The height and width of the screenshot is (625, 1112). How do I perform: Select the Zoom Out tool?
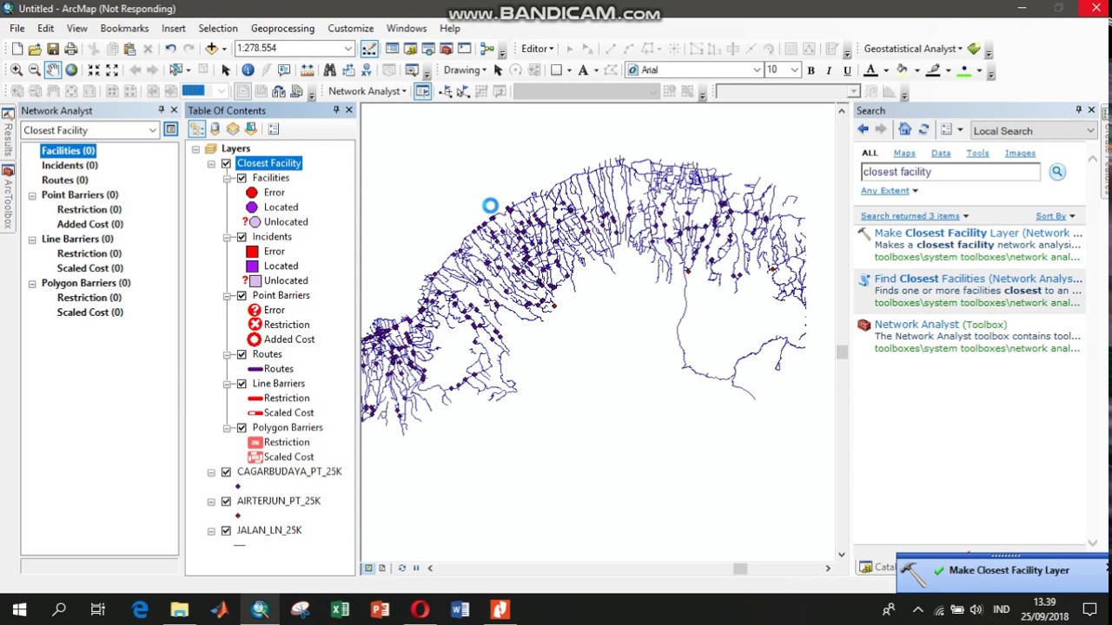coord(35,70)
